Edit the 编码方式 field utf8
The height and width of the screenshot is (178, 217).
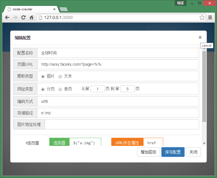(118, 101)
